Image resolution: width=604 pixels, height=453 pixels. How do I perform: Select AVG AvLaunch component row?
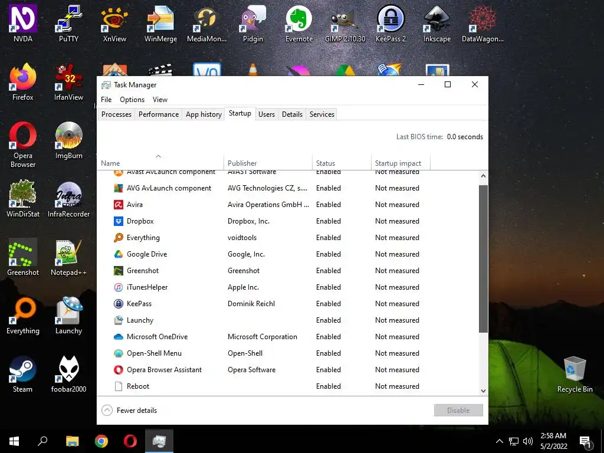(288, 188)
